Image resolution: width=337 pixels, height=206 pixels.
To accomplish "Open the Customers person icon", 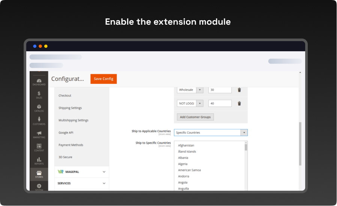I will point(39,120).
